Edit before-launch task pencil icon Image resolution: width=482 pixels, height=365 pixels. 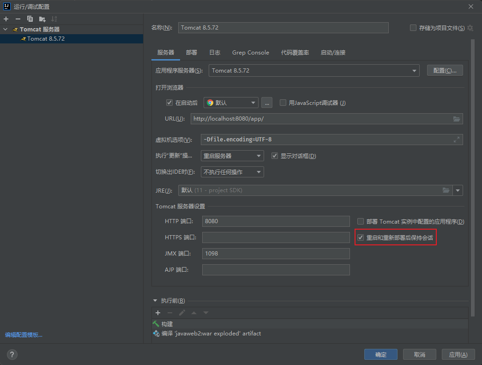tap(182, 313)
